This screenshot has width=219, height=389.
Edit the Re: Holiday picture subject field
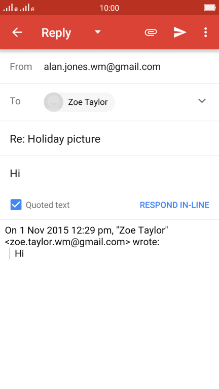click(109, 139)
